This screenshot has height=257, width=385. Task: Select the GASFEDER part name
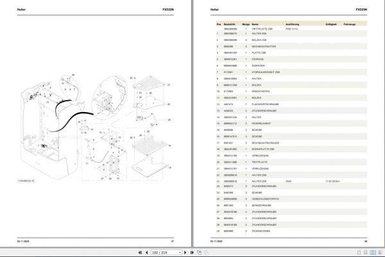coord(258,66)
